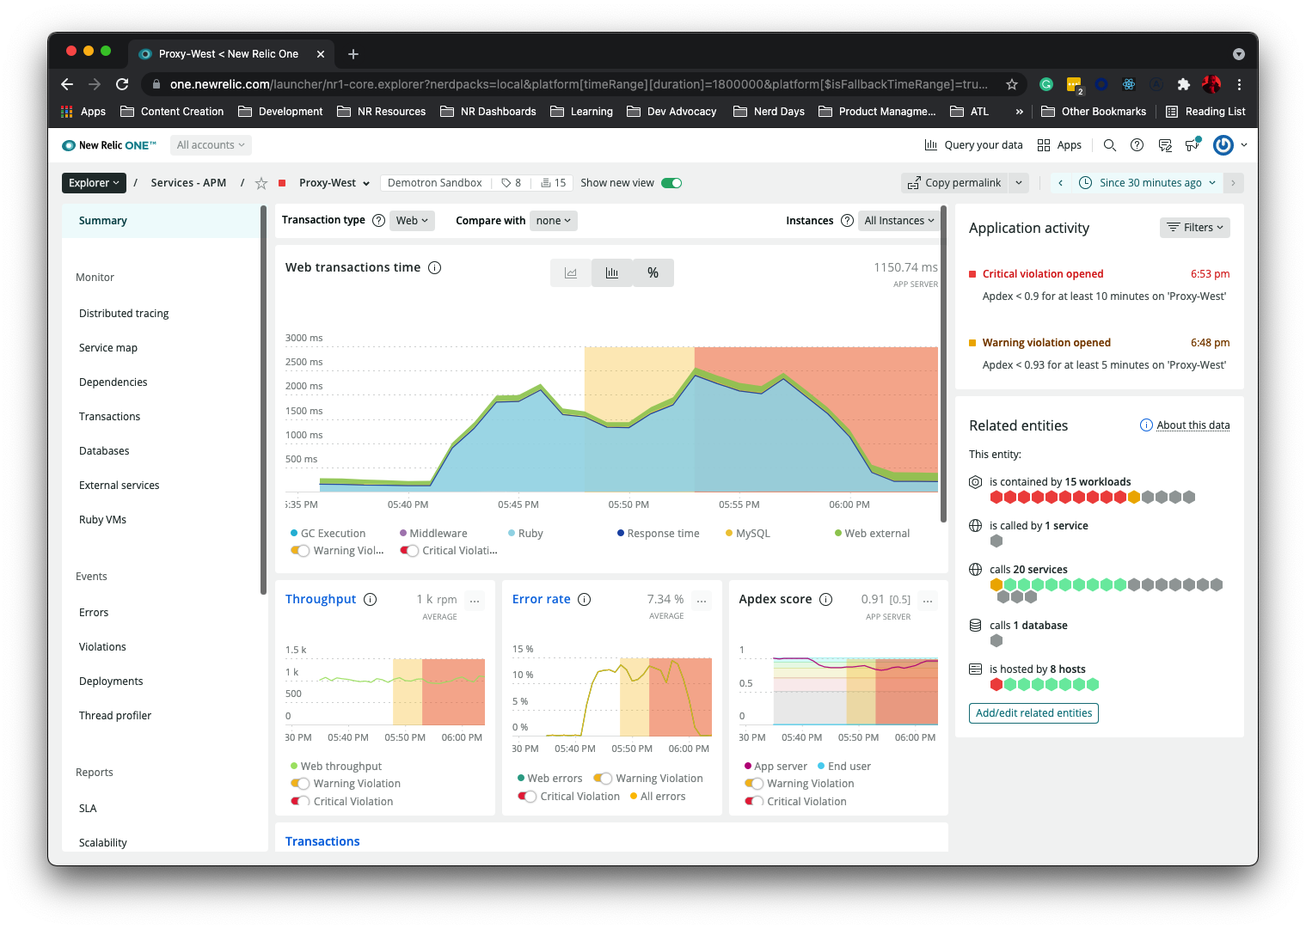Image resolution: width=1306 pixels, height=929 pixels.
Task: Switch chart to area line view icon
Action: click(x=571, y=272)
